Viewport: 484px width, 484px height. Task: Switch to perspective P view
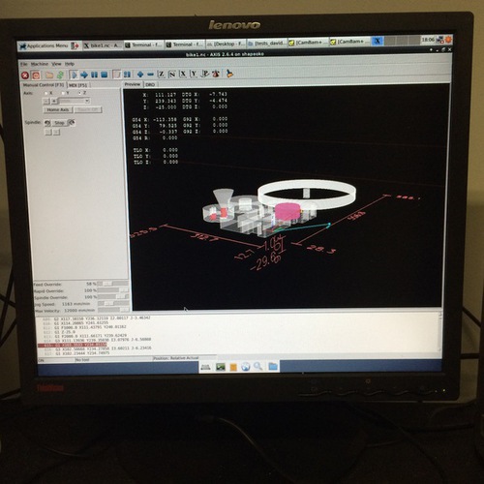[205, 74]
